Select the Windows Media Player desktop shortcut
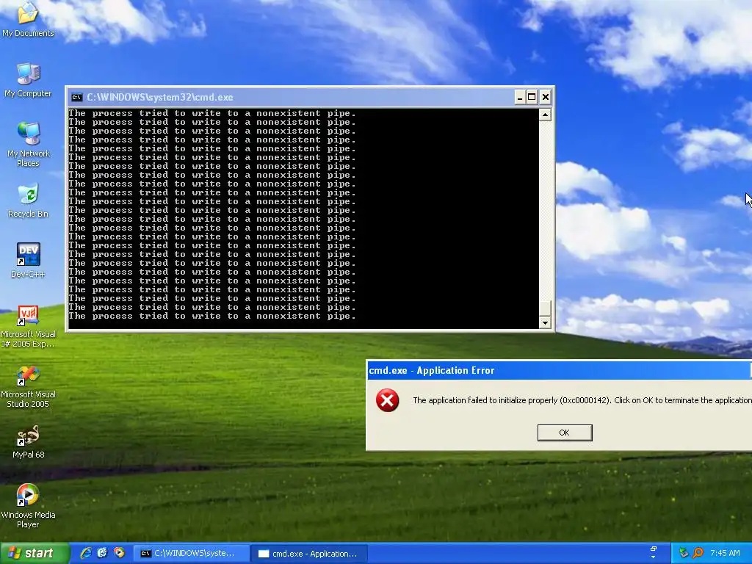The height and width of the screenshot is (564, 752). point(28,507)
